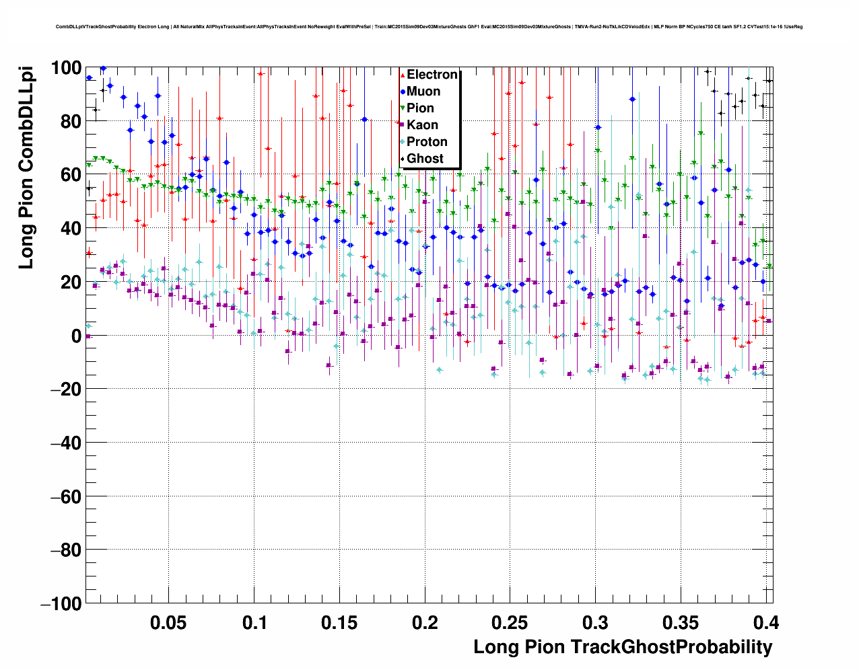This screenshot has width=859, height=670.
Task: Click the cyan Proton cross legend marker
Action: pyautogui.click(x=403, y=142)
